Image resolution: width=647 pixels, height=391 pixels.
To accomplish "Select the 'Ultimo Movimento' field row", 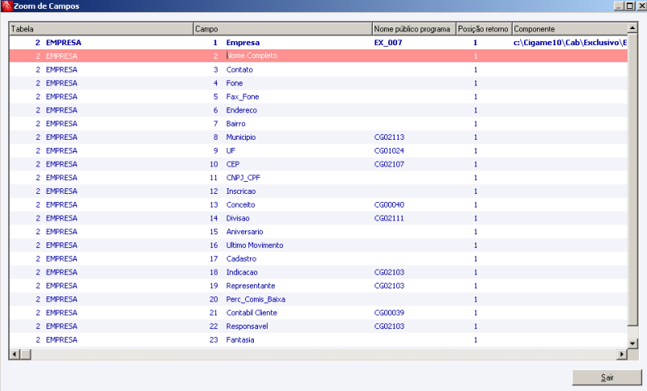I will [x=318, y=245].
